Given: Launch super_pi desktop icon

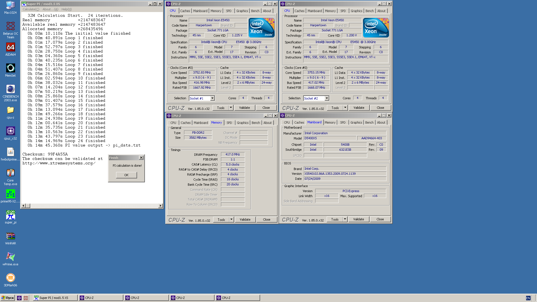Looking at the screenshot, I should tap(10, 217).
